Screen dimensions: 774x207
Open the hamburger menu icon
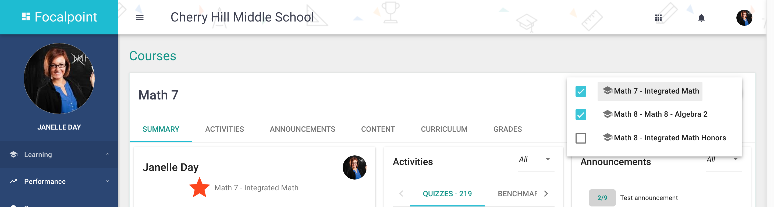coord(140,18)
